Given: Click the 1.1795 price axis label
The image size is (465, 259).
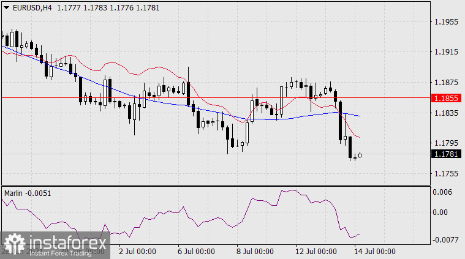Looking at the screenshot, I should (446, 143).
